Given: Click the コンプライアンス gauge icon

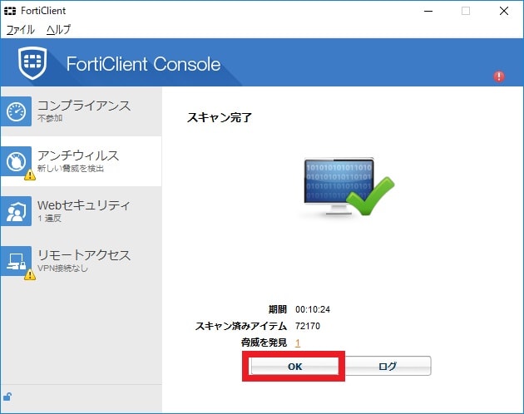Looking at the screenshot, I should coord(16,111).
